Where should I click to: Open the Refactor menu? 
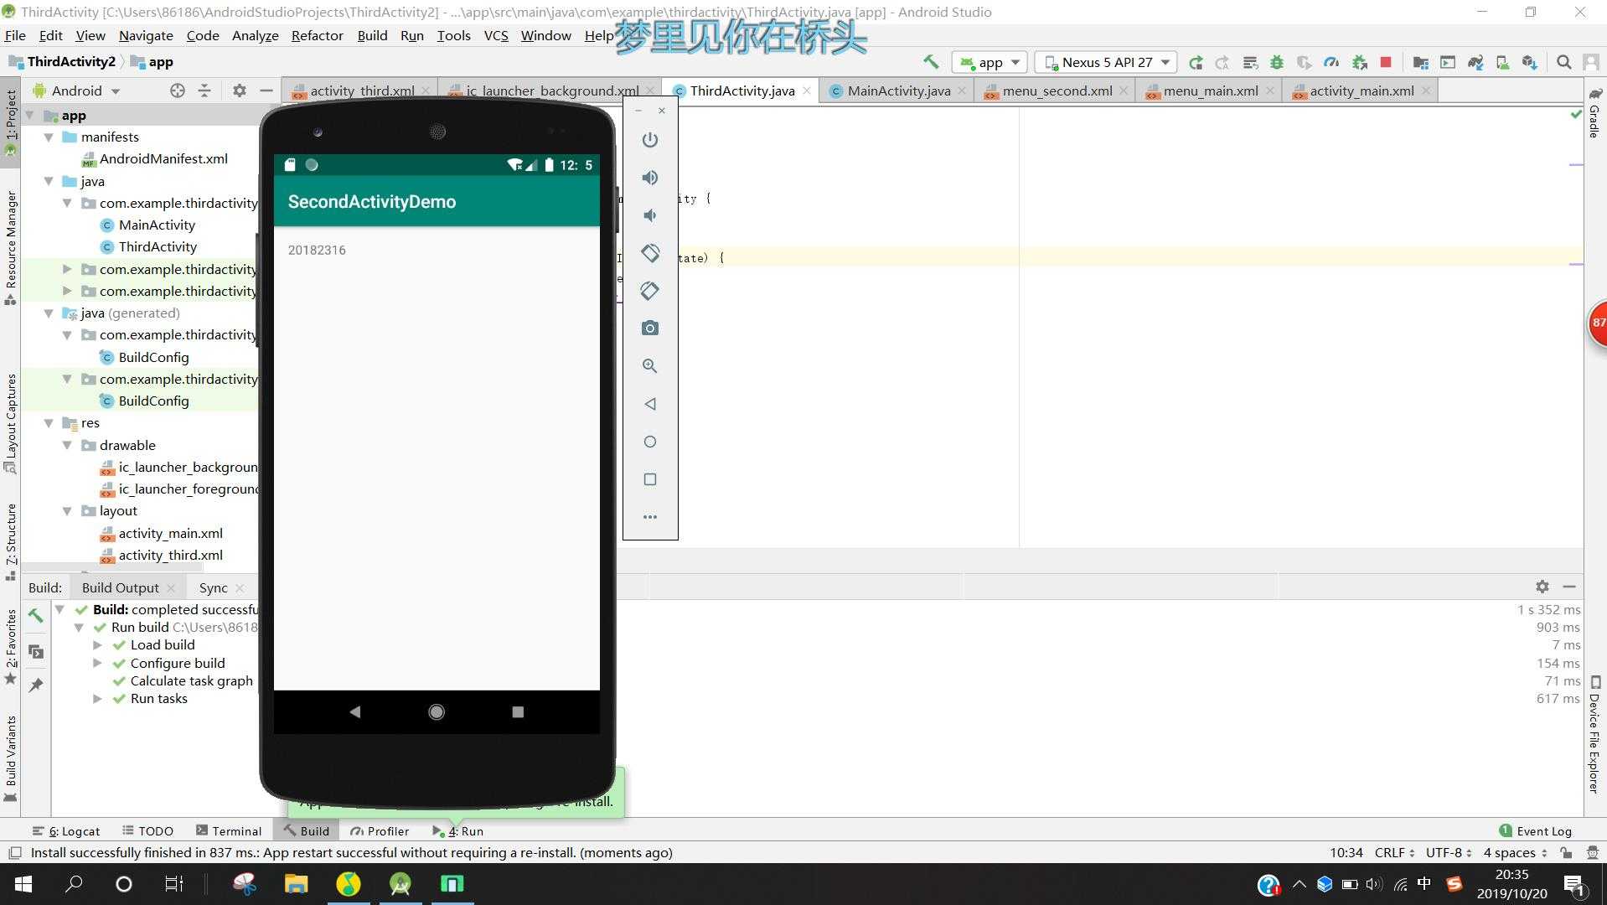click(317, 35)
